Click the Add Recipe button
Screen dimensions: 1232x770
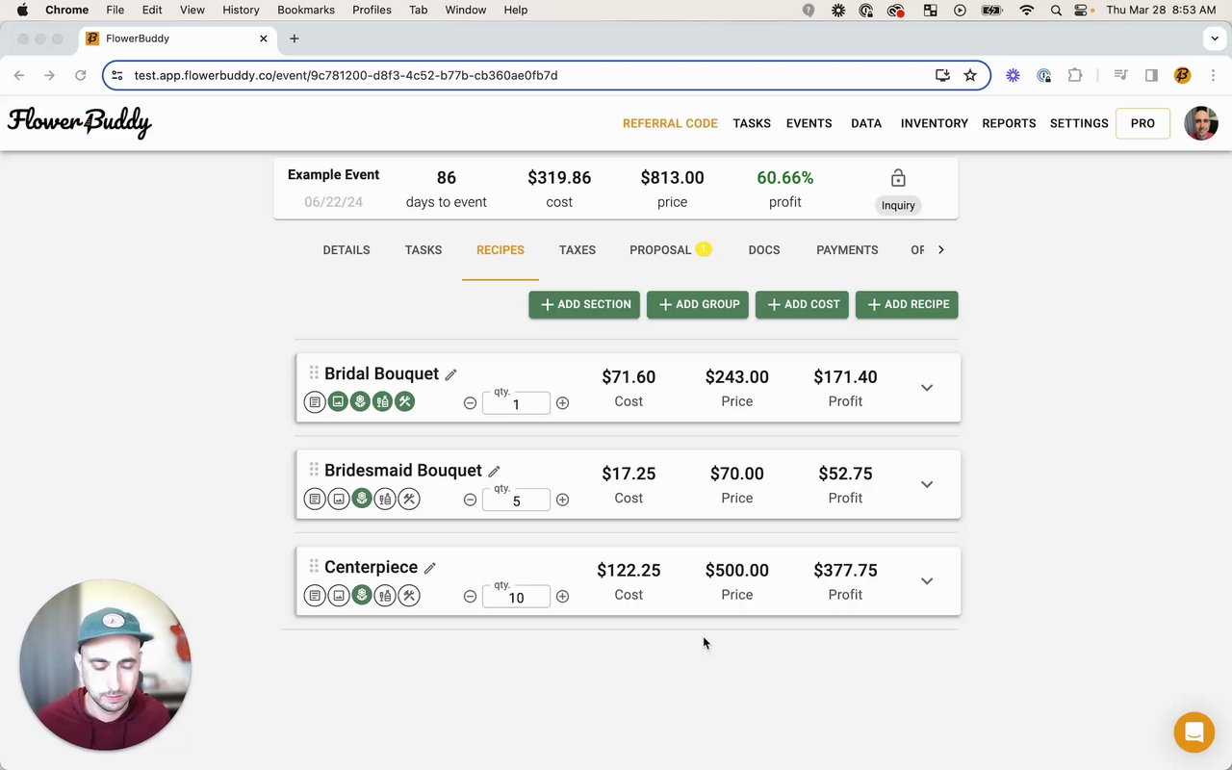pos(907,304)
